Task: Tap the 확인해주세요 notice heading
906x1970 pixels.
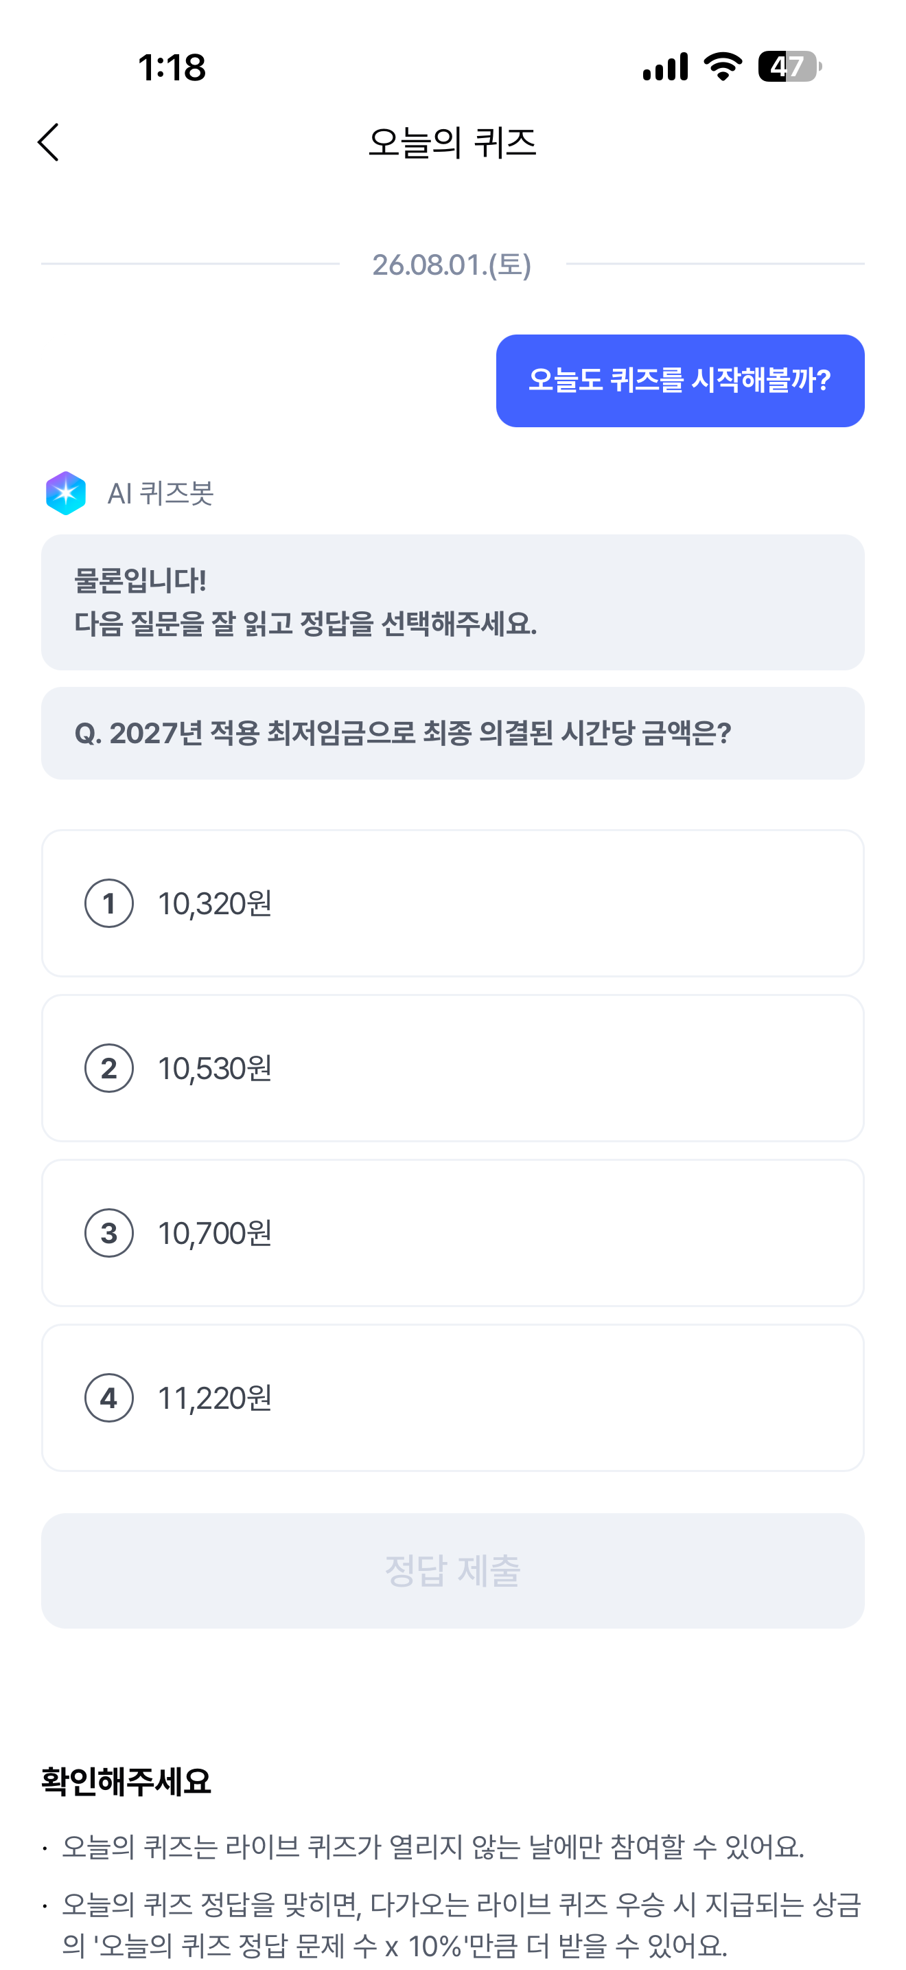Action: [126, 1782]
